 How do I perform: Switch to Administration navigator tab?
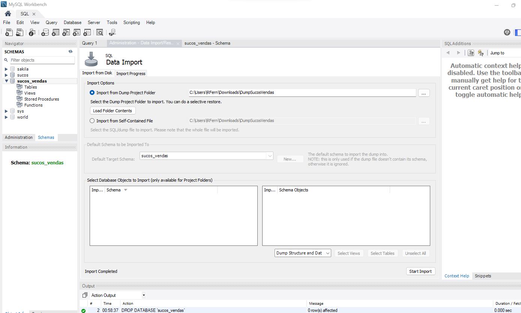tap(19, 137)
